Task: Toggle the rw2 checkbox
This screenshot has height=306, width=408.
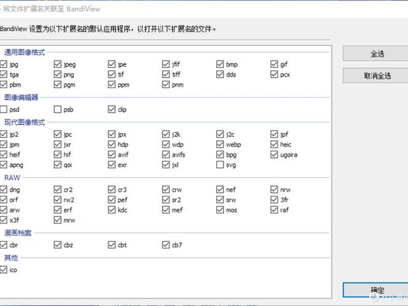Action: click(x=58, y=199)
